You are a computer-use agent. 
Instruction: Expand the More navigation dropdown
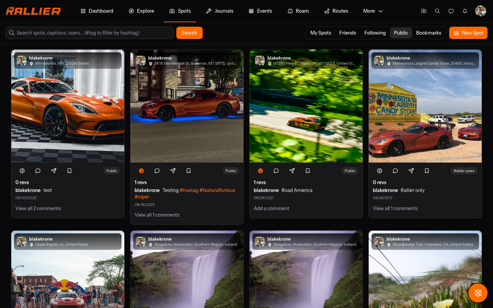(373, 11)
